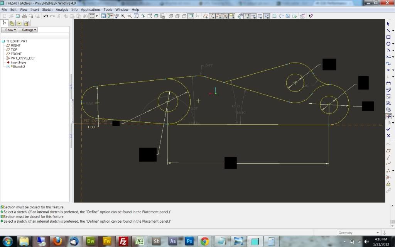The height and width of the screenshot is (247, 395).
Task: Open the Sketch menu
Action: (x=47, y=10)
